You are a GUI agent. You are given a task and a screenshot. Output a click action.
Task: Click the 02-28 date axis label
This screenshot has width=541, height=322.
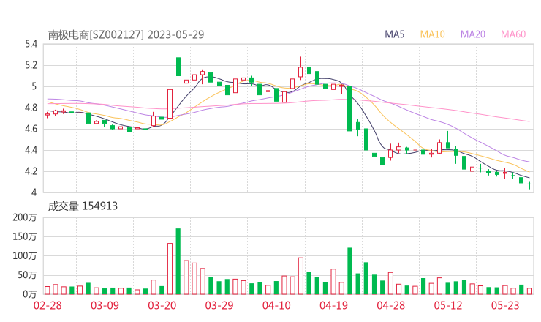tap(48, 305)
